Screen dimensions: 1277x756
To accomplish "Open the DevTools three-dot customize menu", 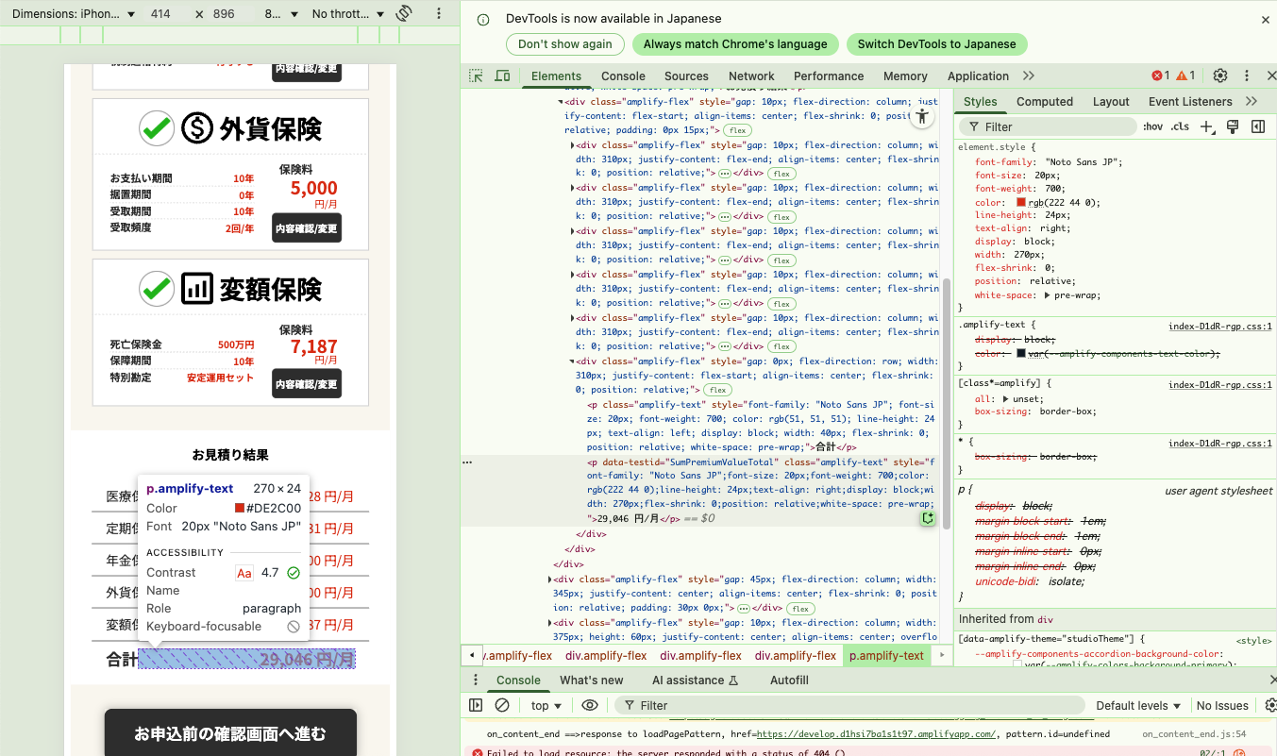I will [x=1247, y=76].
